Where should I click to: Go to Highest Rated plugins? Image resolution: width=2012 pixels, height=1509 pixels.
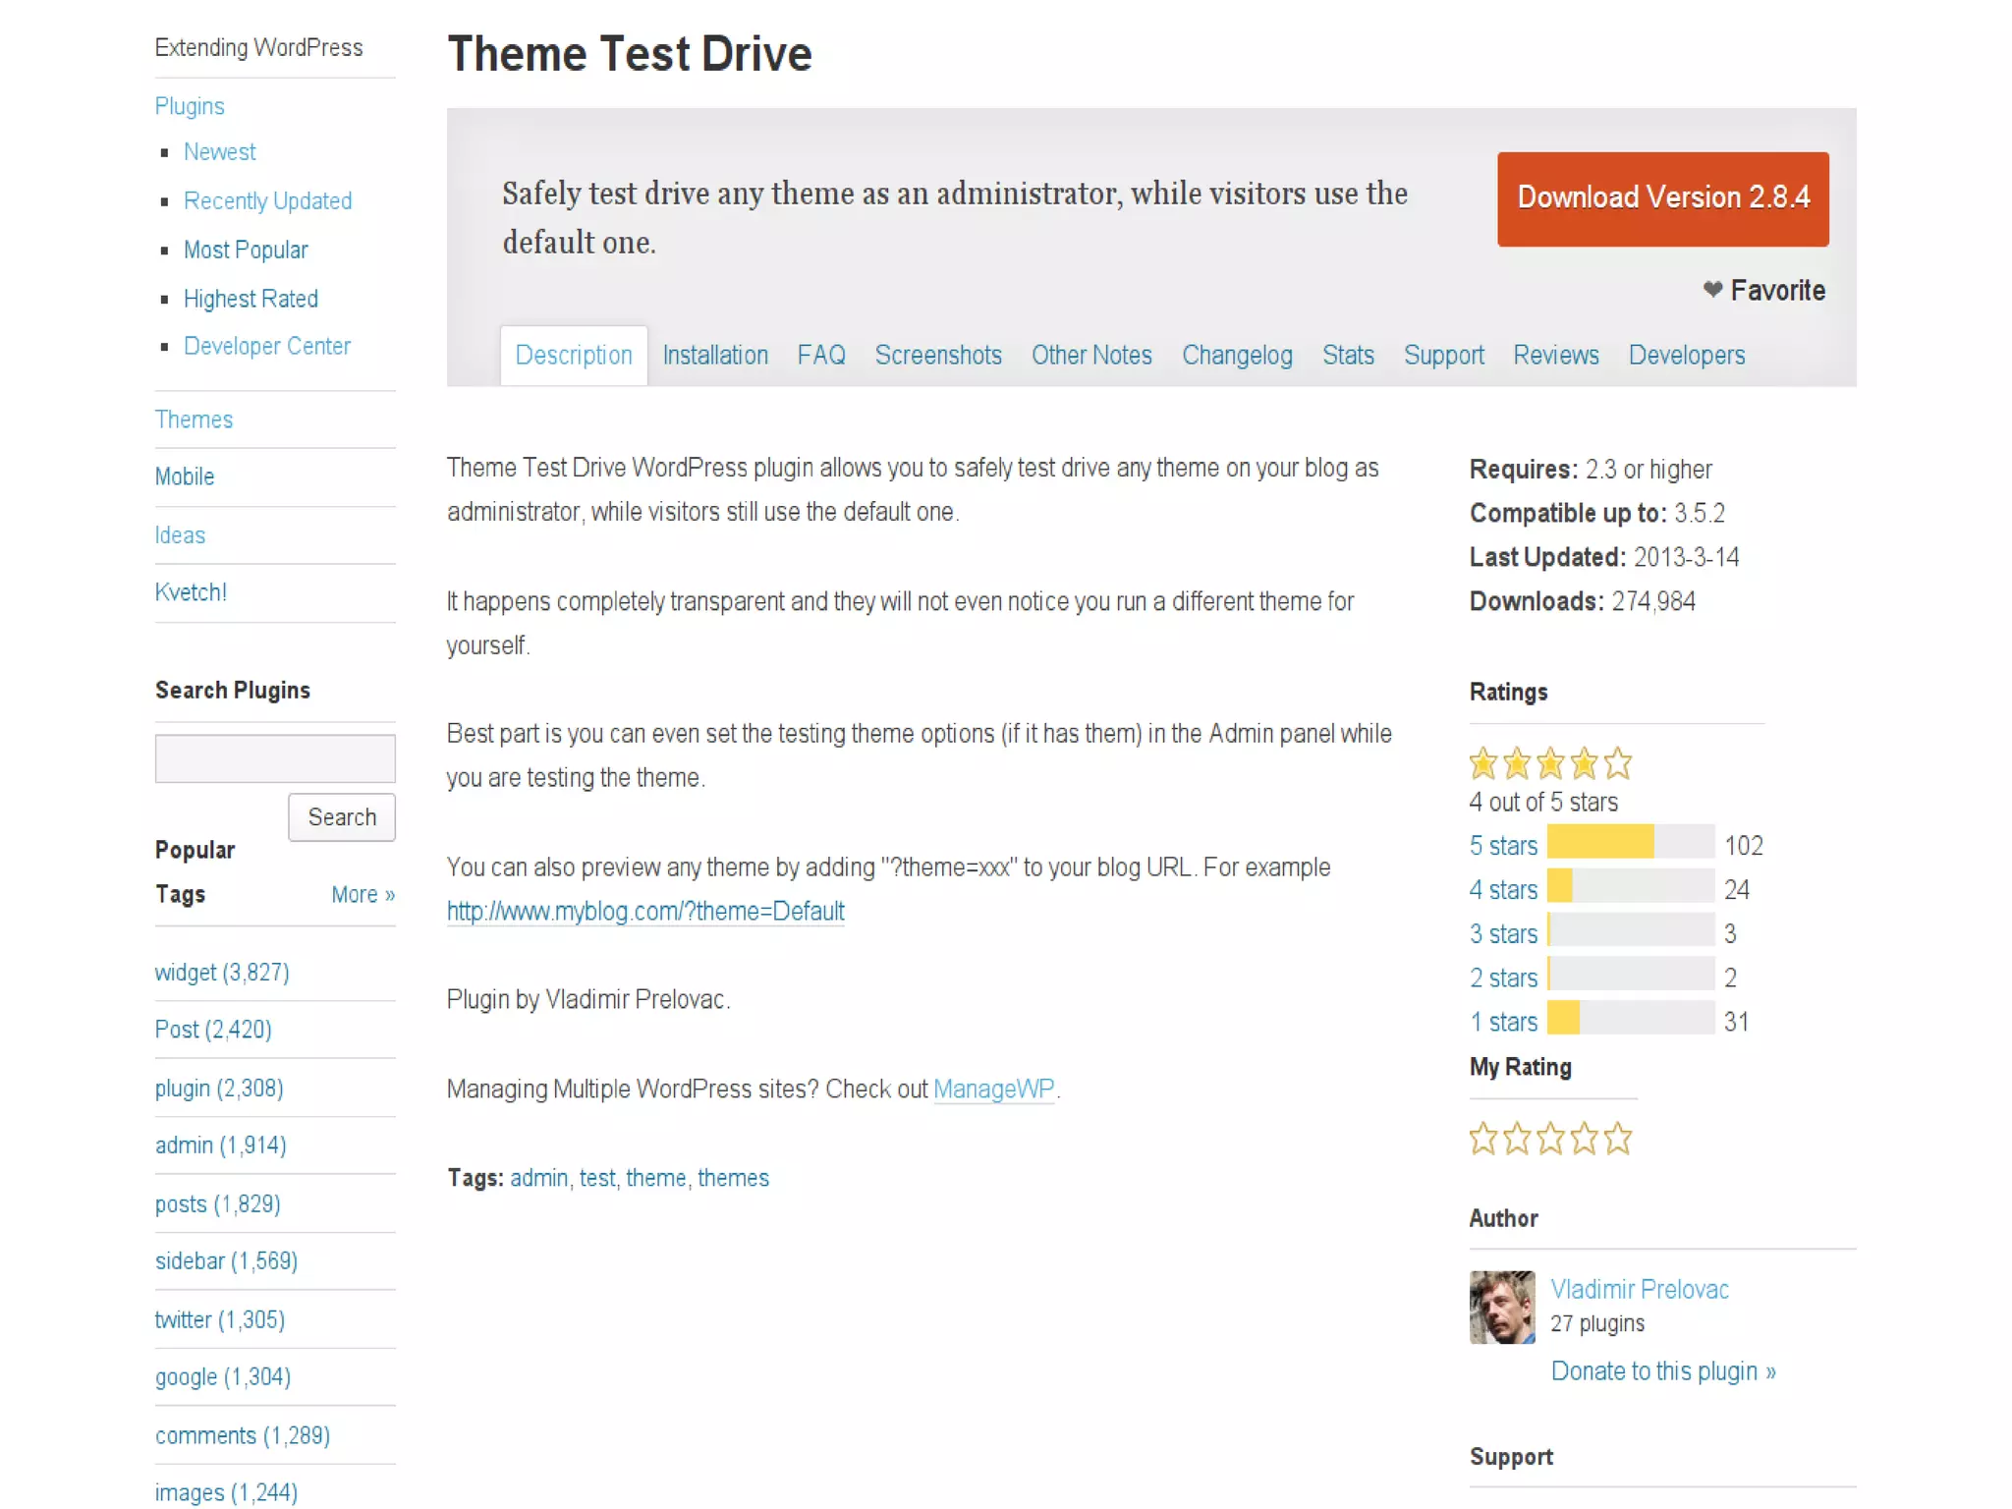(251, 299)
